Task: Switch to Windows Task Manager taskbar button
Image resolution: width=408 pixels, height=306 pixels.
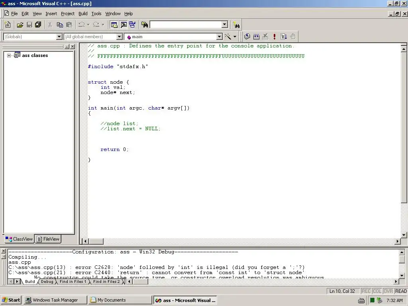Action: [x=55, y=300]
